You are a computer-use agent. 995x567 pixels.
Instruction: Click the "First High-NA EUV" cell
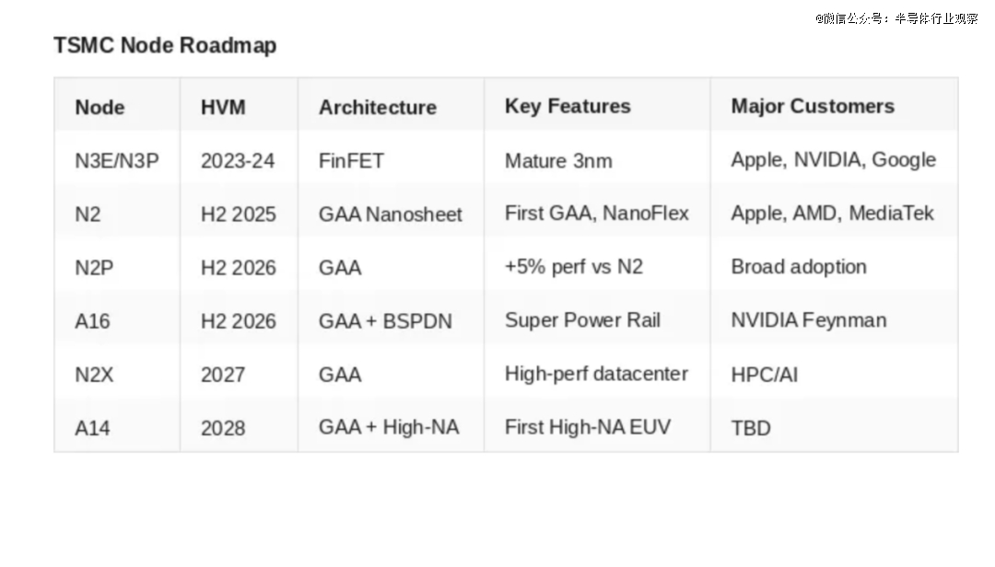click(x=588, y=427)
